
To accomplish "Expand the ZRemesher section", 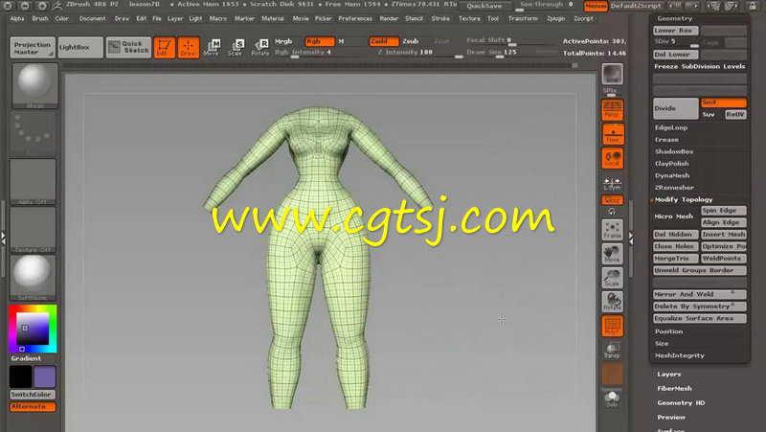I will 675,188.
